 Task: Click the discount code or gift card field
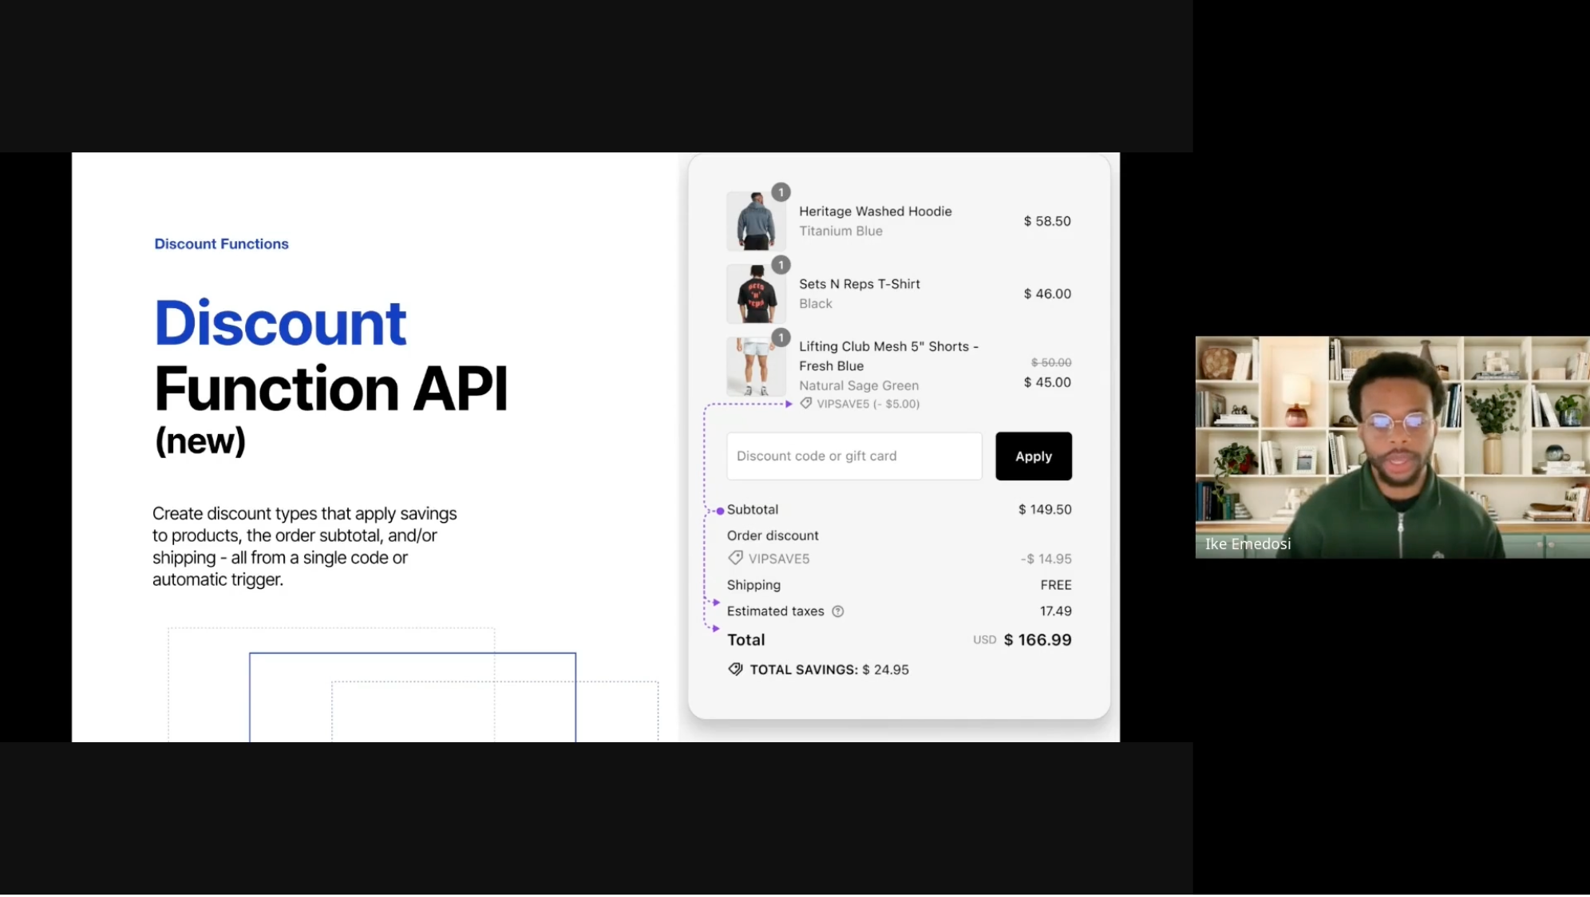coord(853,456)
